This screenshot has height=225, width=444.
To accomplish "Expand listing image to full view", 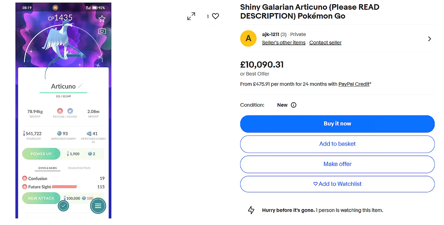I will (191, 16).
